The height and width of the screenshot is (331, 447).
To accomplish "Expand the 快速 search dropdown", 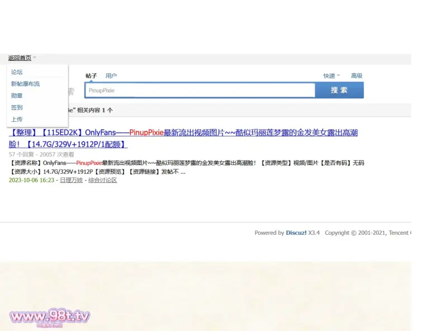I will 331,76.
